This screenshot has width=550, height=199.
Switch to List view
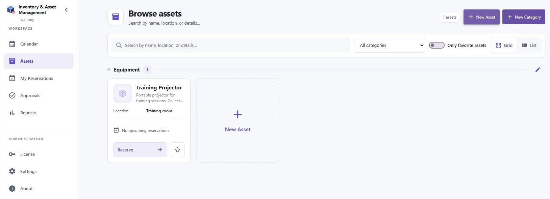[x=529, y=45]
